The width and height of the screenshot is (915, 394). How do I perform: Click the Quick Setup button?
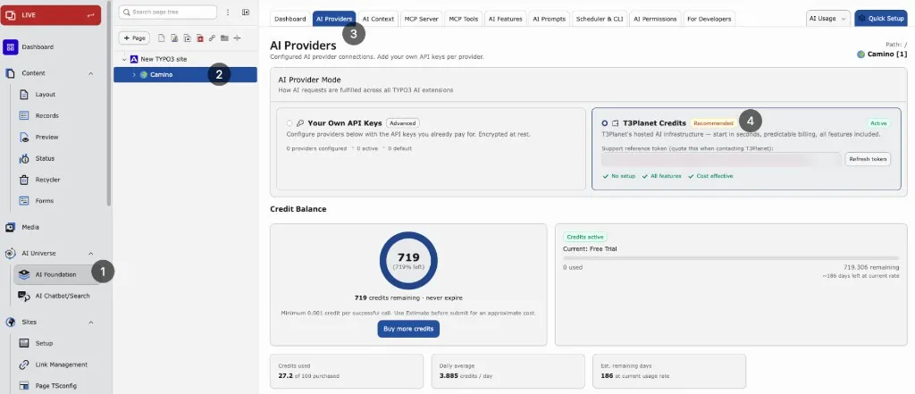[x=880, y=19]
